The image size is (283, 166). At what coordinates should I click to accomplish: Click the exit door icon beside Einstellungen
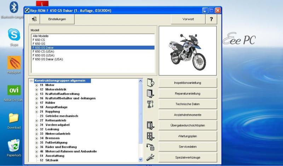[34, 19]
